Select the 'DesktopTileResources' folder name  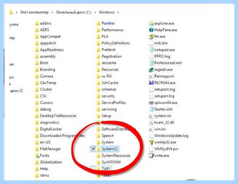(58, 116)
